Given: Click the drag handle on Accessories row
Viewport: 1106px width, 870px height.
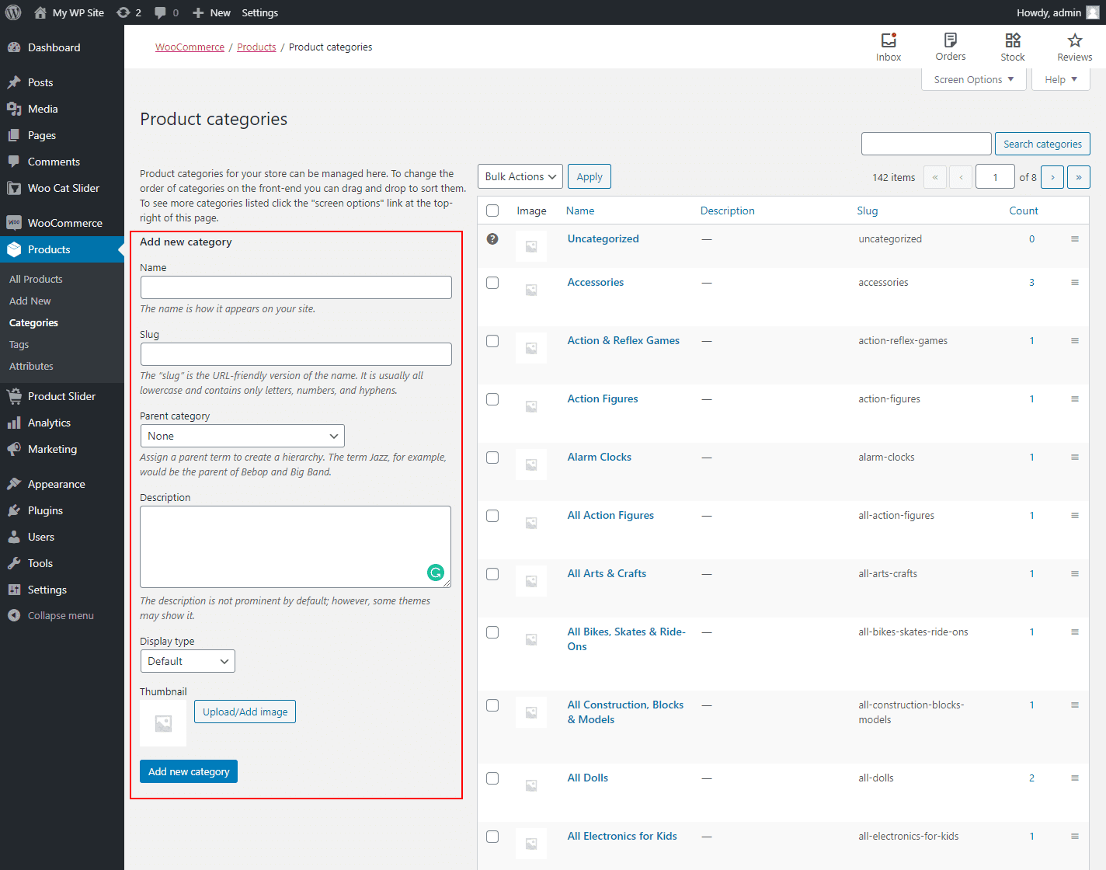Looking at the screenshot, I should point(1075,283).
